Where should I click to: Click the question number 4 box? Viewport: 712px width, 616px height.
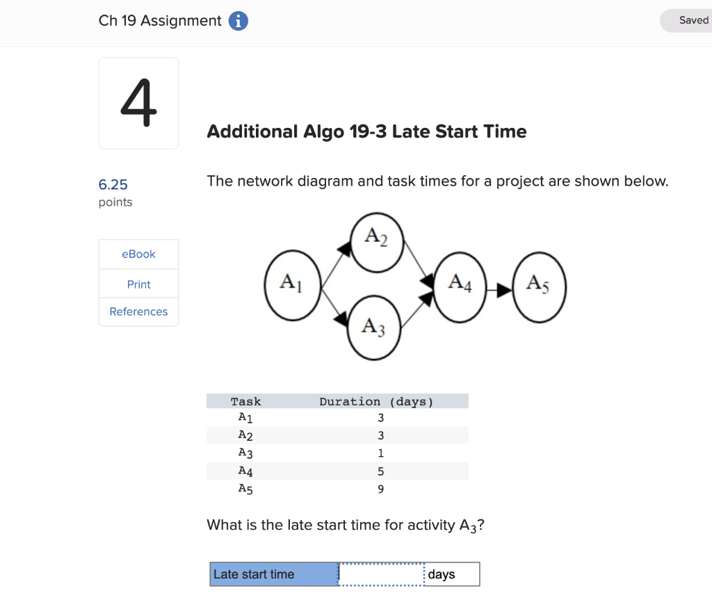[x=138, y=103]
